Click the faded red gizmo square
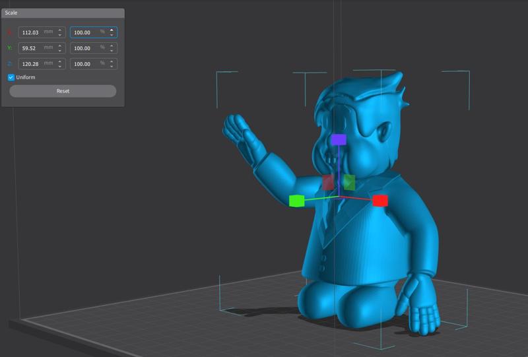The height and width of the screenshot is (357, 528). (328, 182)
